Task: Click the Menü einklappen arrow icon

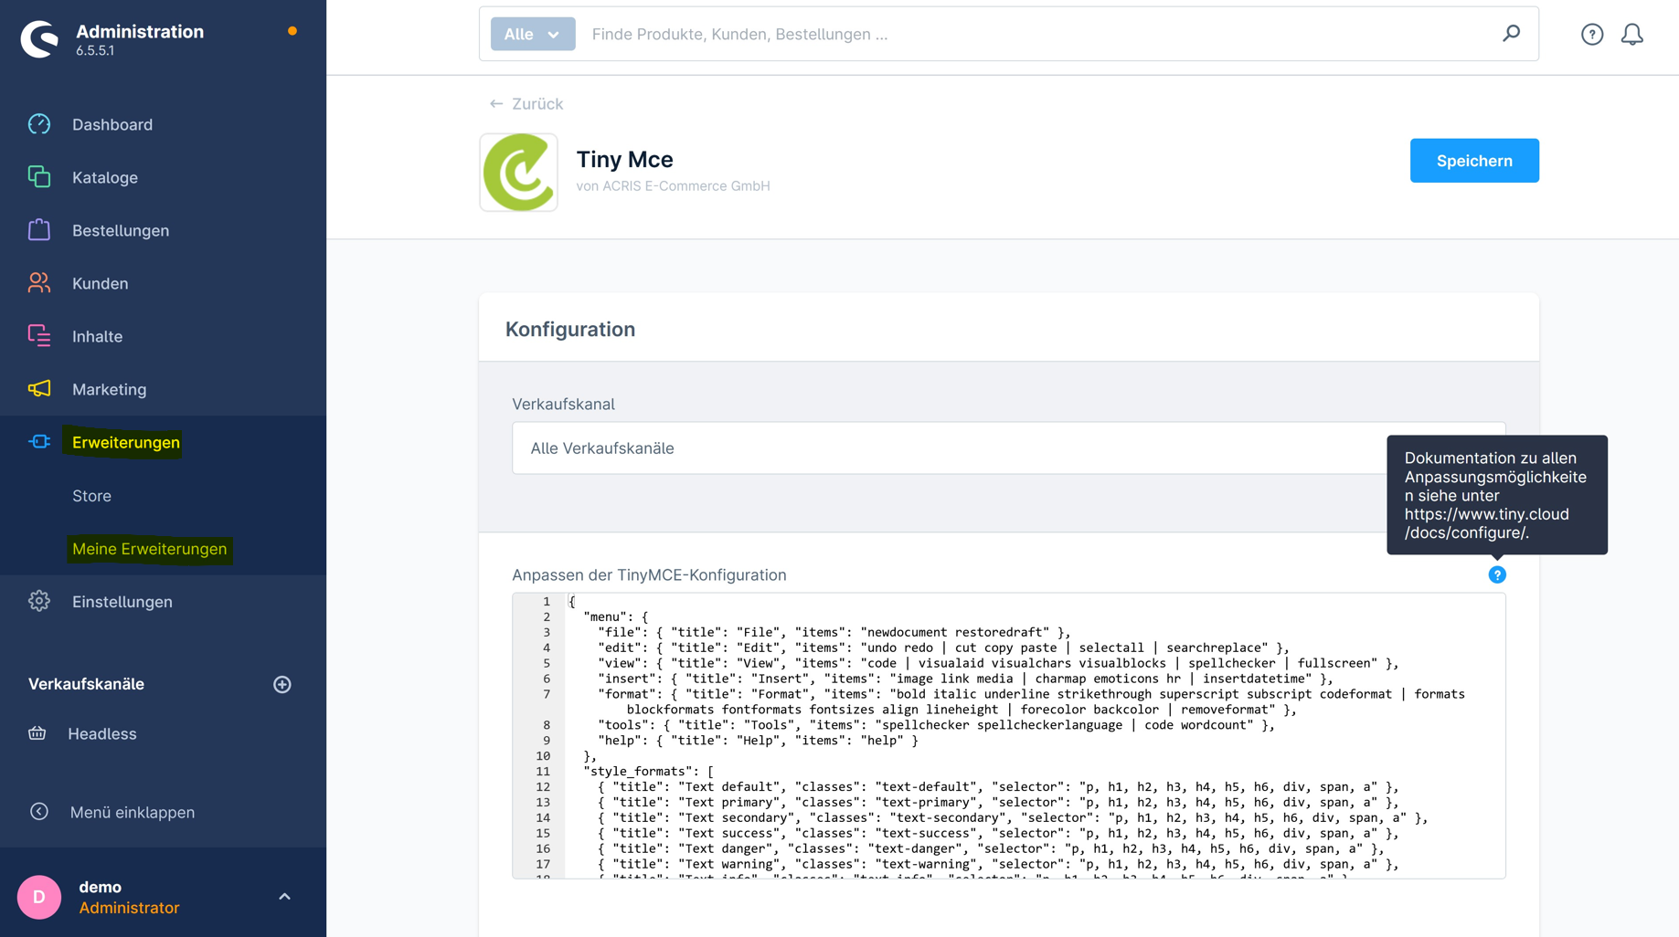Action: 39,811
